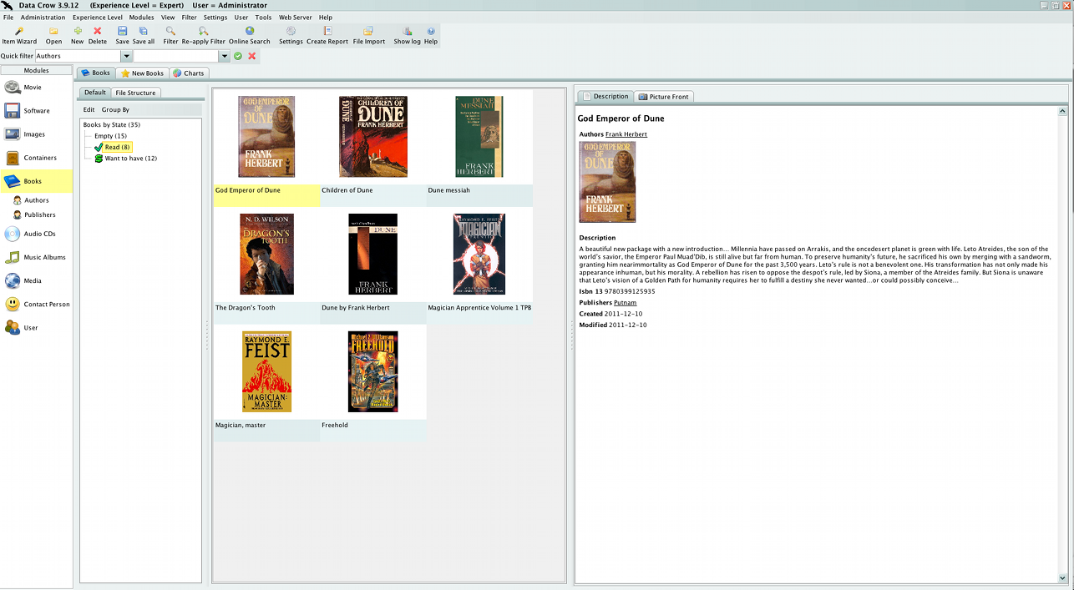
Task: Select Dune messiah book cover
Action: tap(479, 137)
